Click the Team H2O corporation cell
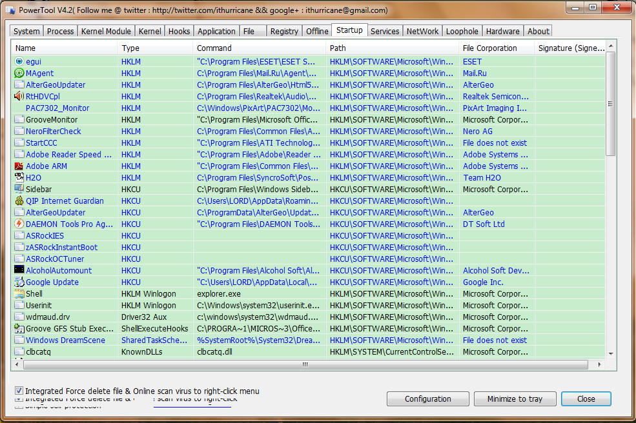The height and width of the screenshot is (423, 636). pyautogui.click(x=482, y=178)
